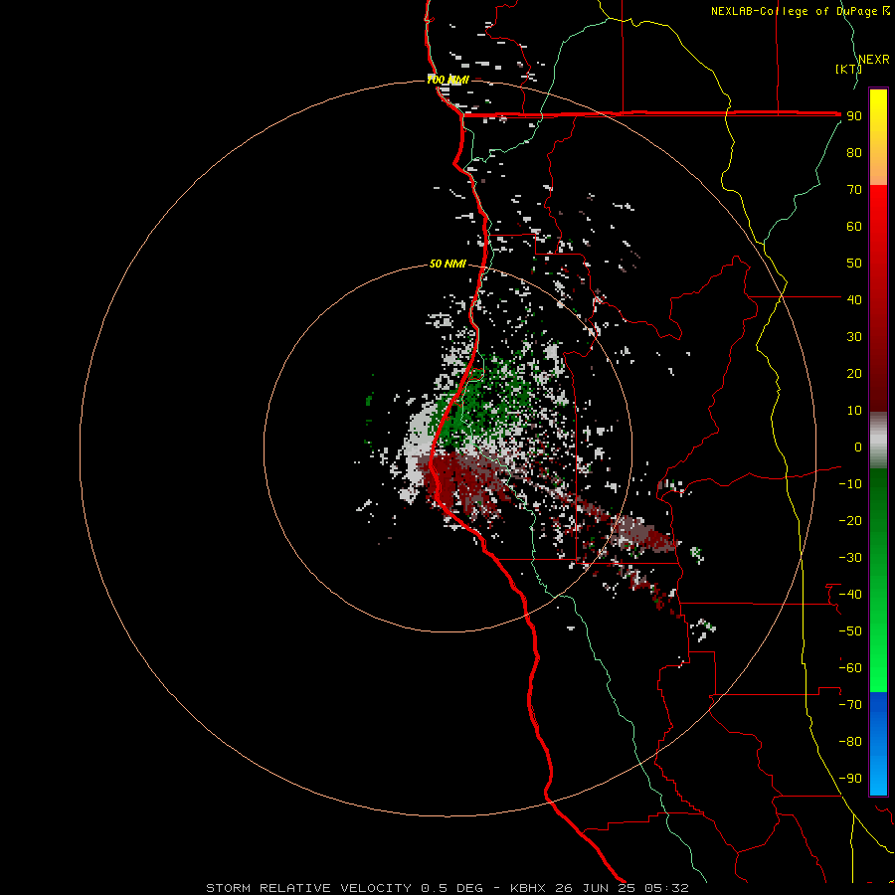Click the blue segment of the color bar
Viewport: 895px width, 895px height.
pos(878,743)
